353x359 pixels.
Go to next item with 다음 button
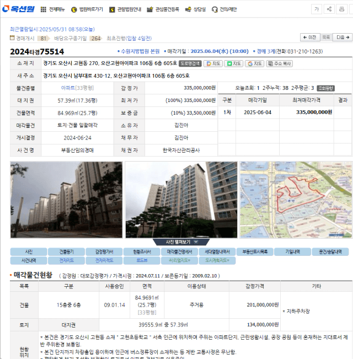pos(343,37)
